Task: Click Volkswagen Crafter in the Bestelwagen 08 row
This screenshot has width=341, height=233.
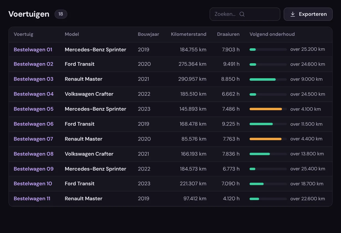Action: (89, 154)
